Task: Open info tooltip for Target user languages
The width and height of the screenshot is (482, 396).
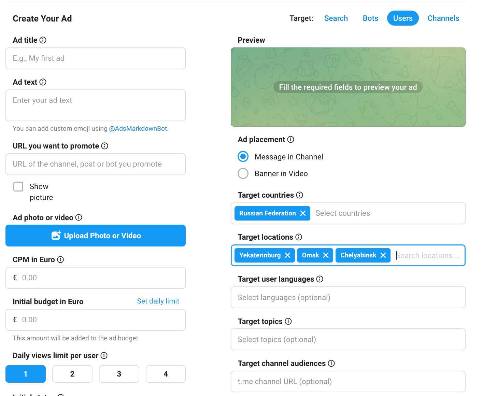Action: 320,279
